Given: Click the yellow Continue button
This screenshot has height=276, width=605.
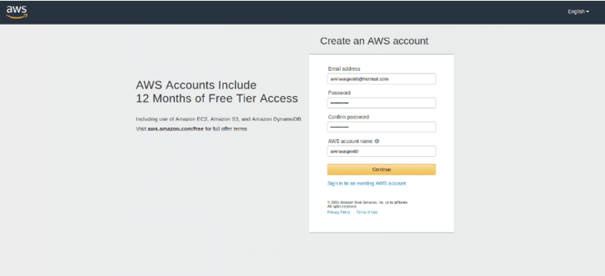Looking at the screenshot, I should pos(381,170).
